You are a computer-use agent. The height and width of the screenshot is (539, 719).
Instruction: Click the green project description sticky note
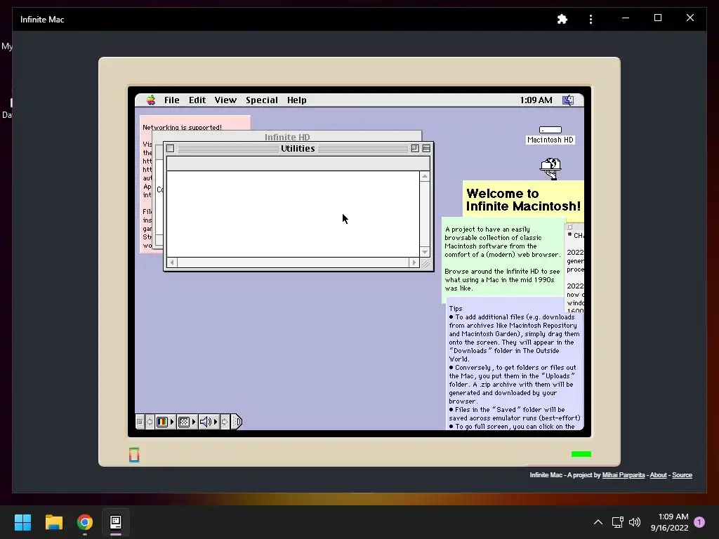(x=503, y=259)
